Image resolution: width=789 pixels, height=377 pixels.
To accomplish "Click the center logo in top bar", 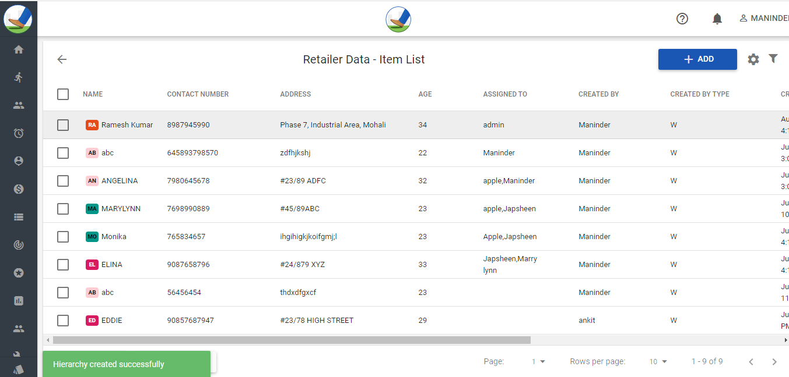I will click(398, 19).
